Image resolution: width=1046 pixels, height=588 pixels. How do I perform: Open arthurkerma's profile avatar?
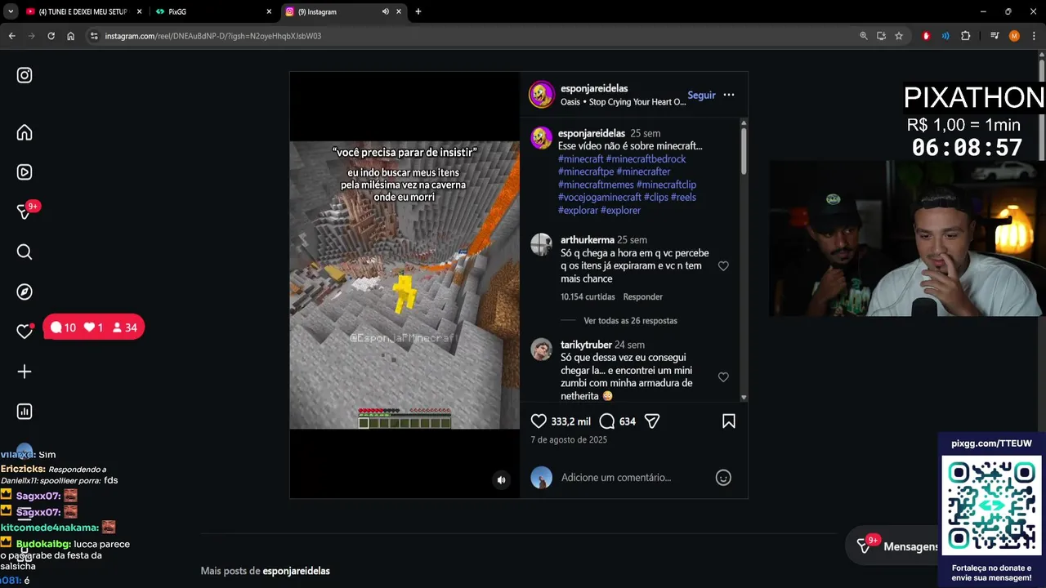click(541, 244)
